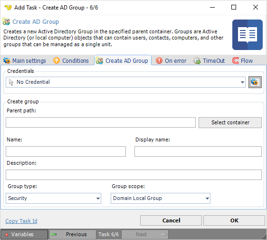Click the resize grip at window corner

[x=264, y=237]
